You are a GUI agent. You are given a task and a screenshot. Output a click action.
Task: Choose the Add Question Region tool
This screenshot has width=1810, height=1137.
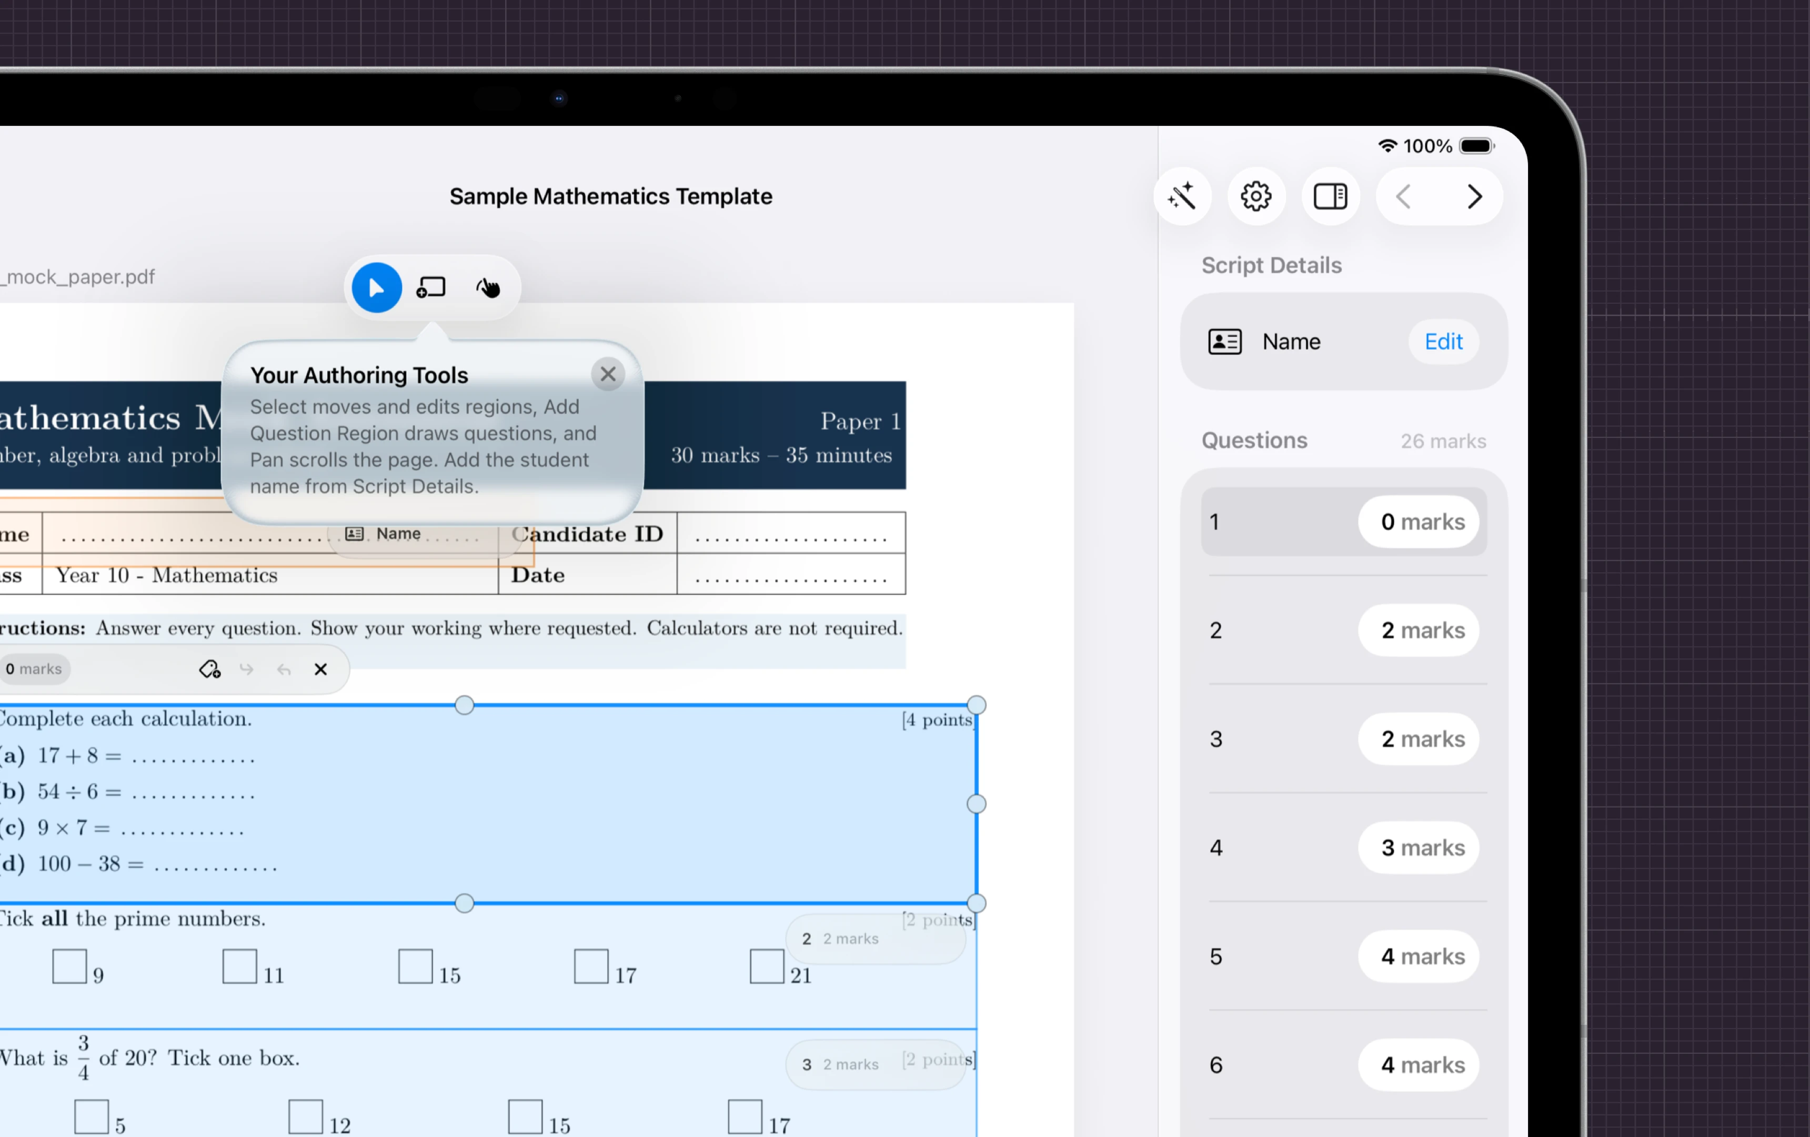431,288
